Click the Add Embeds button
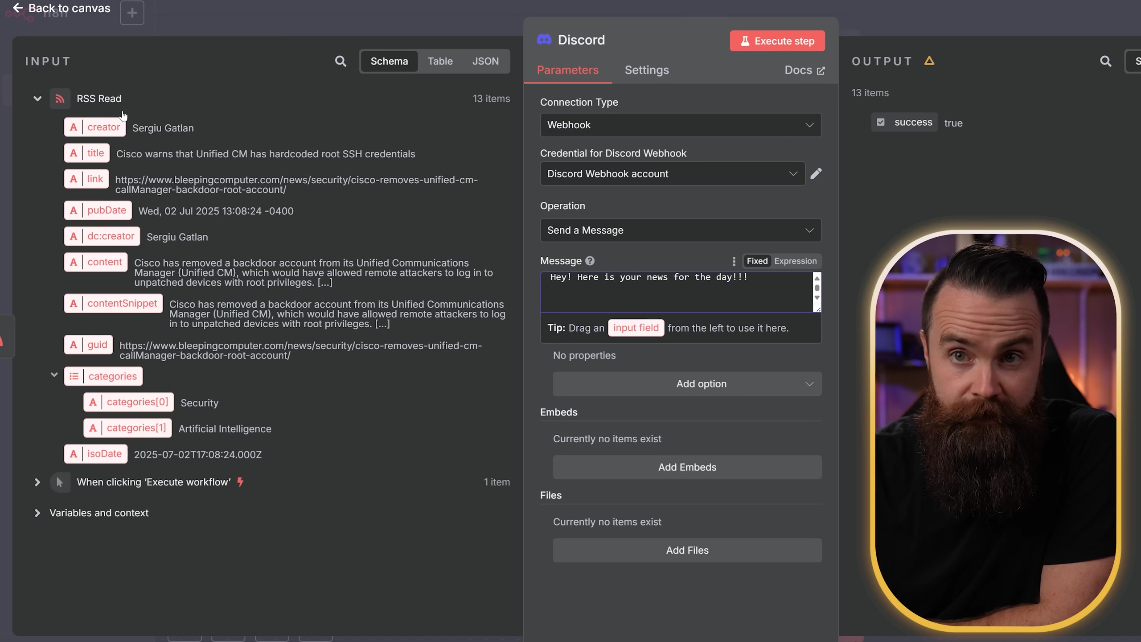Viewport: 1141px width, 642px height. point(687,467)
